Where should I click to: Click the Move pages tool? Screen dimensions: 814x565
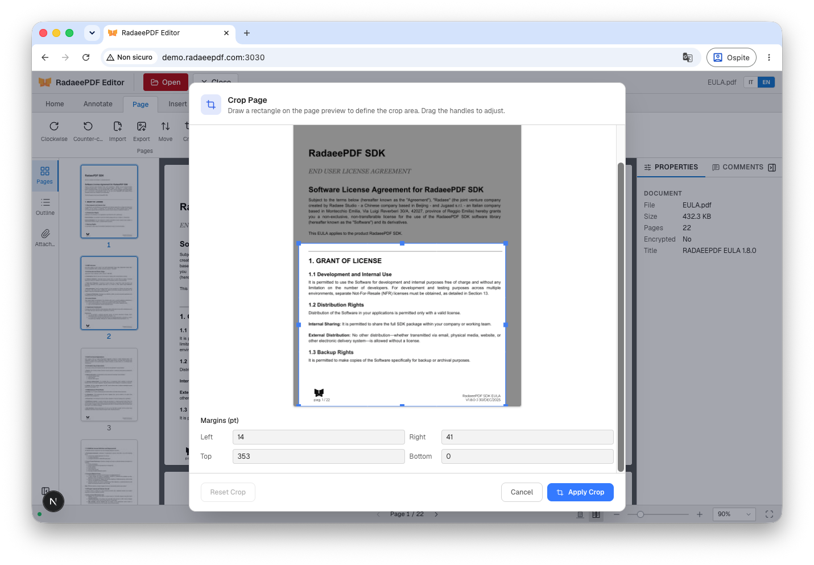(x=166, y=131)
